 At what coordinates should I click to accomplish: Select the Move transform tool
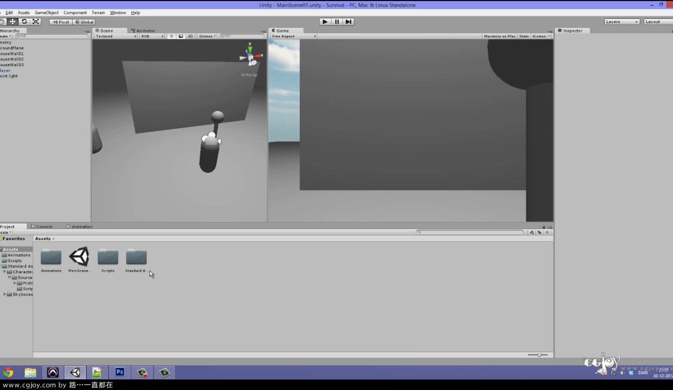pos(13,22)
